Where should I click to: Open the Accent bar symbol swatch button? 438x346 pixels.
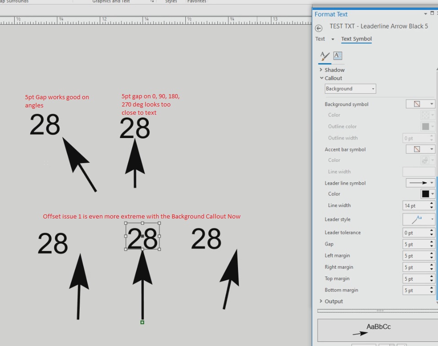pyautogui.click(x=419, y=149)
